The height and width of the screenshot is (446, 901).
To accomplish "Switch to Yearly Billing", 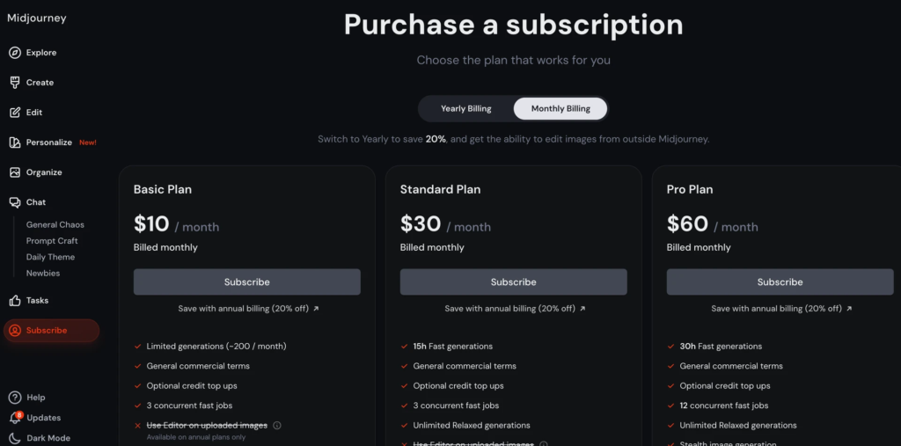I will pyautogui.click(x=466, y=108).
